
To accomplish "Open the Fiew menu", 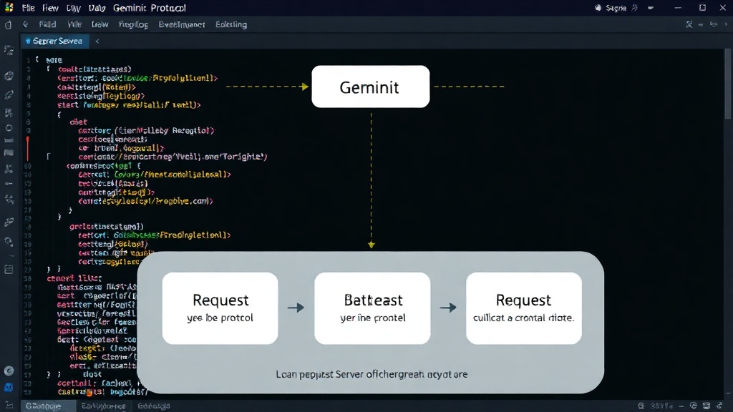I will click(50, 8).
